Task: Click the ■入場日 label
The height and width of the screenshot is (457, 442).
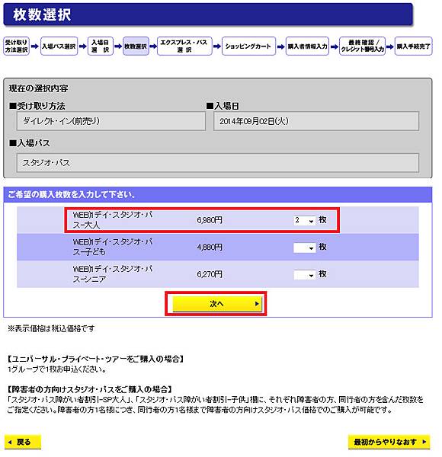Action: coord(223,106)
